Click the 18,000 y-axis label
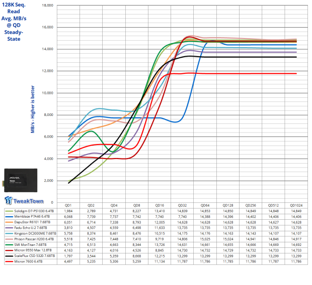 point(48,6)
